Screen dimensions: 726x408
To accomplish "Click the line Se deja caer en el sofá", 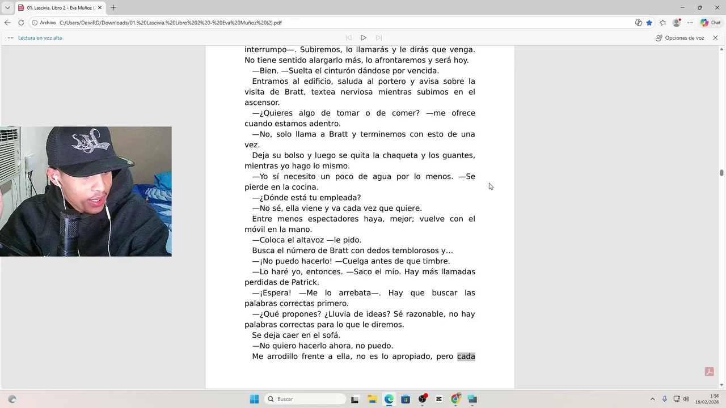I will pos(296,335).
